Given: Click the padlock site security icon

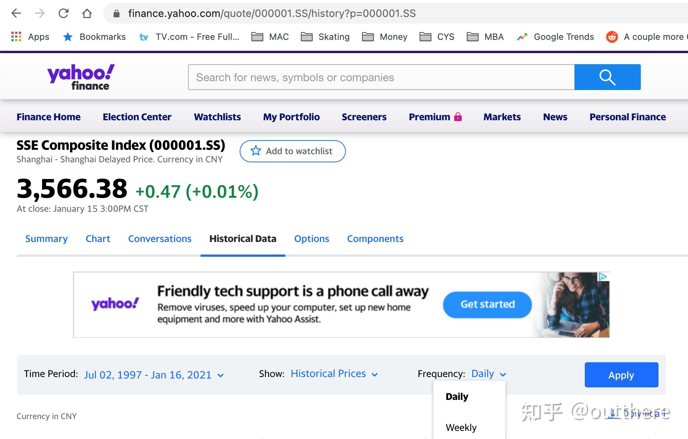Looking at the screenshot, I should tap(117, 14).
